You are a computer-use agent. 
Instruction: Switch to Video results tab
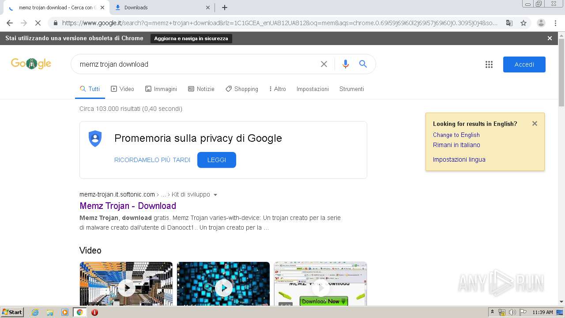(122, 89)
